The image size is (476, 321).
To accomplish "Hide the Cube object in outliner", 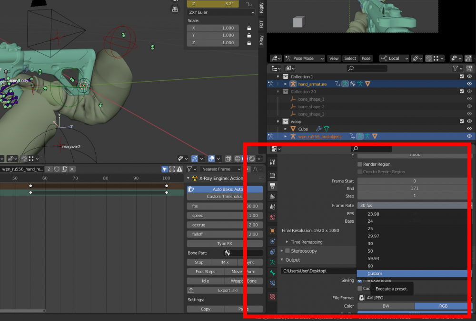I will pos(469,129).
